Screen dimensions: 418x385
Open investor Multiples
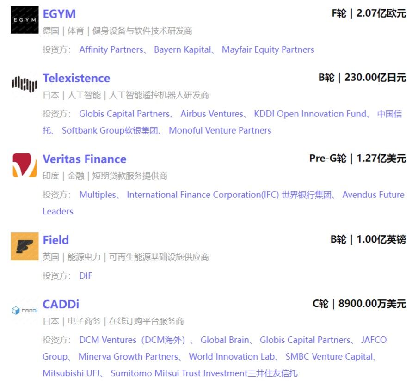(x=98, y=195)
